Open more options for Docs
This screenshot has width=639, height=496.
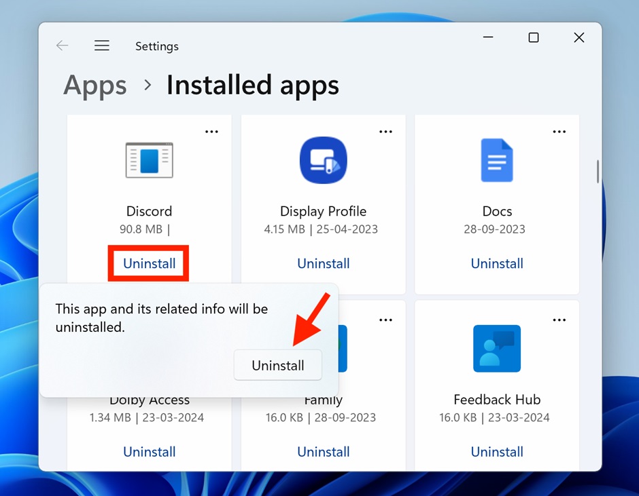[559, 132]
